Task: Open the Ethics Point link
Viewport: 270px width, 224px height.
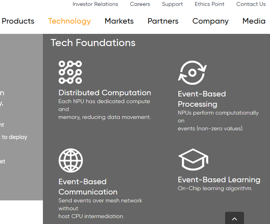Action: 209,4
